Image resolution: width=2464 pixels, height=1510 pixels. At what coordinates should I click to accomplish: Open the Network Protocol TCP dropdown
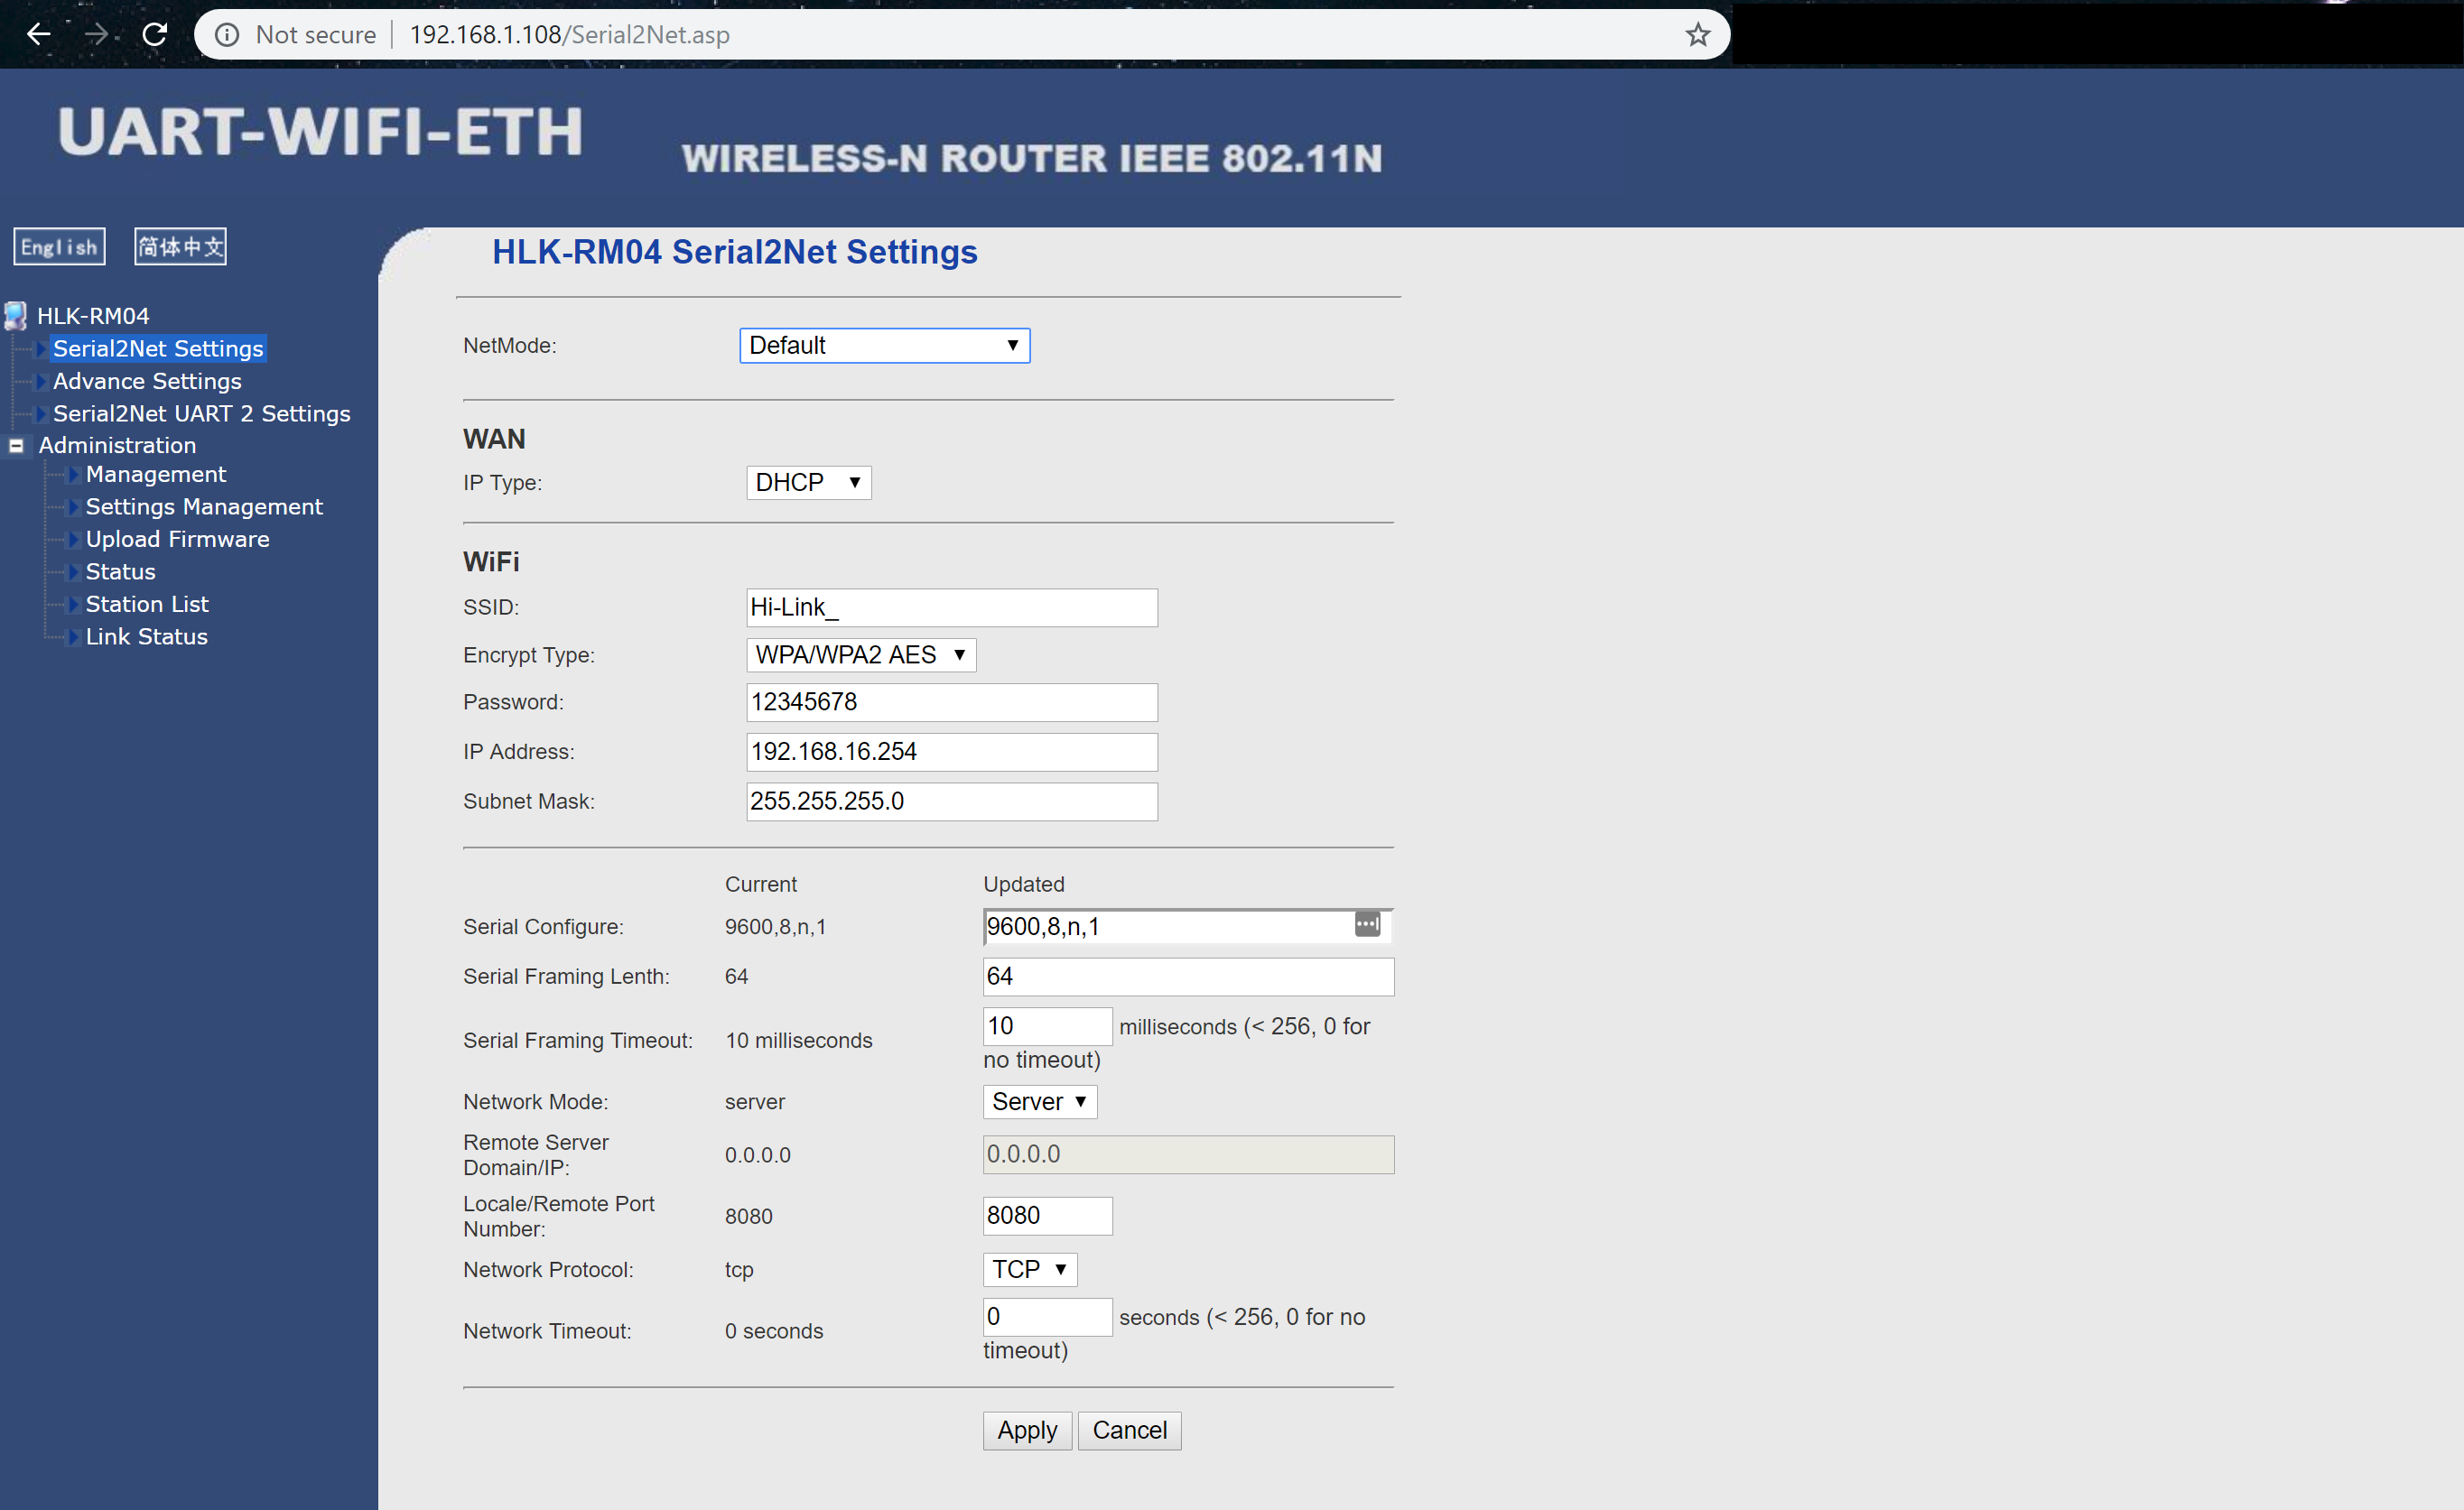point(1029,1270)
